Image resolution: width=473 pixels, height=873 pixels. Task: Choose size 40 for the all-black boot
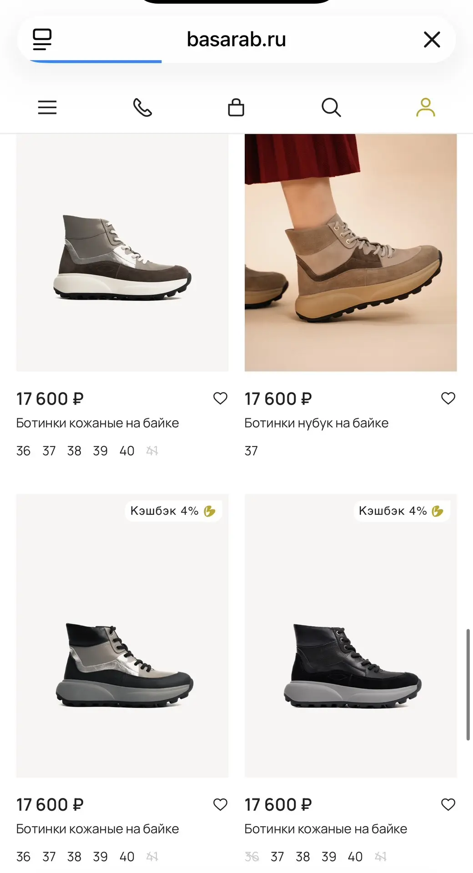[355, 857]
